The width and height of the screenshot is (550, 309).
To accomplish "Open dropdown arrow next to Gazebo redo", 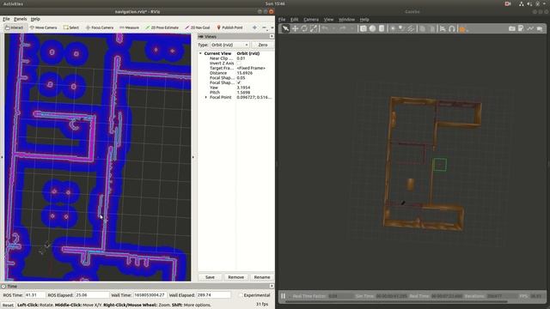I will (x=351, y=28).
